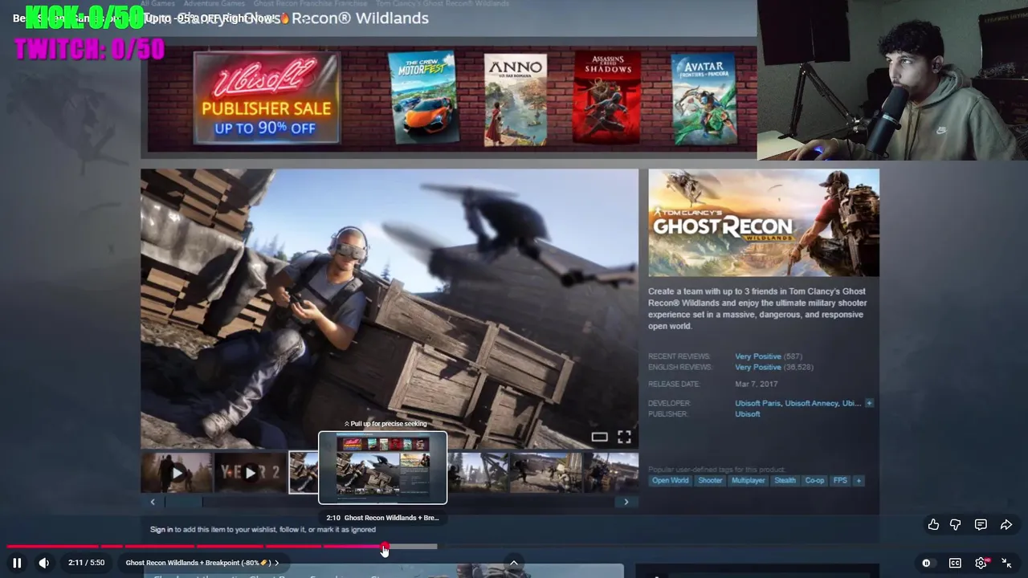Click the Steam theater mode icon
The image size is (1028, 578).
coord(599,437)
